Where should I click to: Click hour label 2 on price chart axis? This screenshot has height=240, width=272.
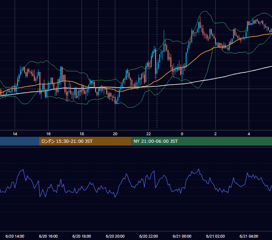pyautogui.click(x=216, y=134)
